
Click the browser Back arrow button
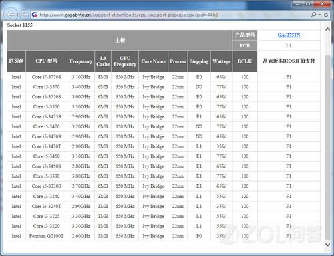point(11,15)
